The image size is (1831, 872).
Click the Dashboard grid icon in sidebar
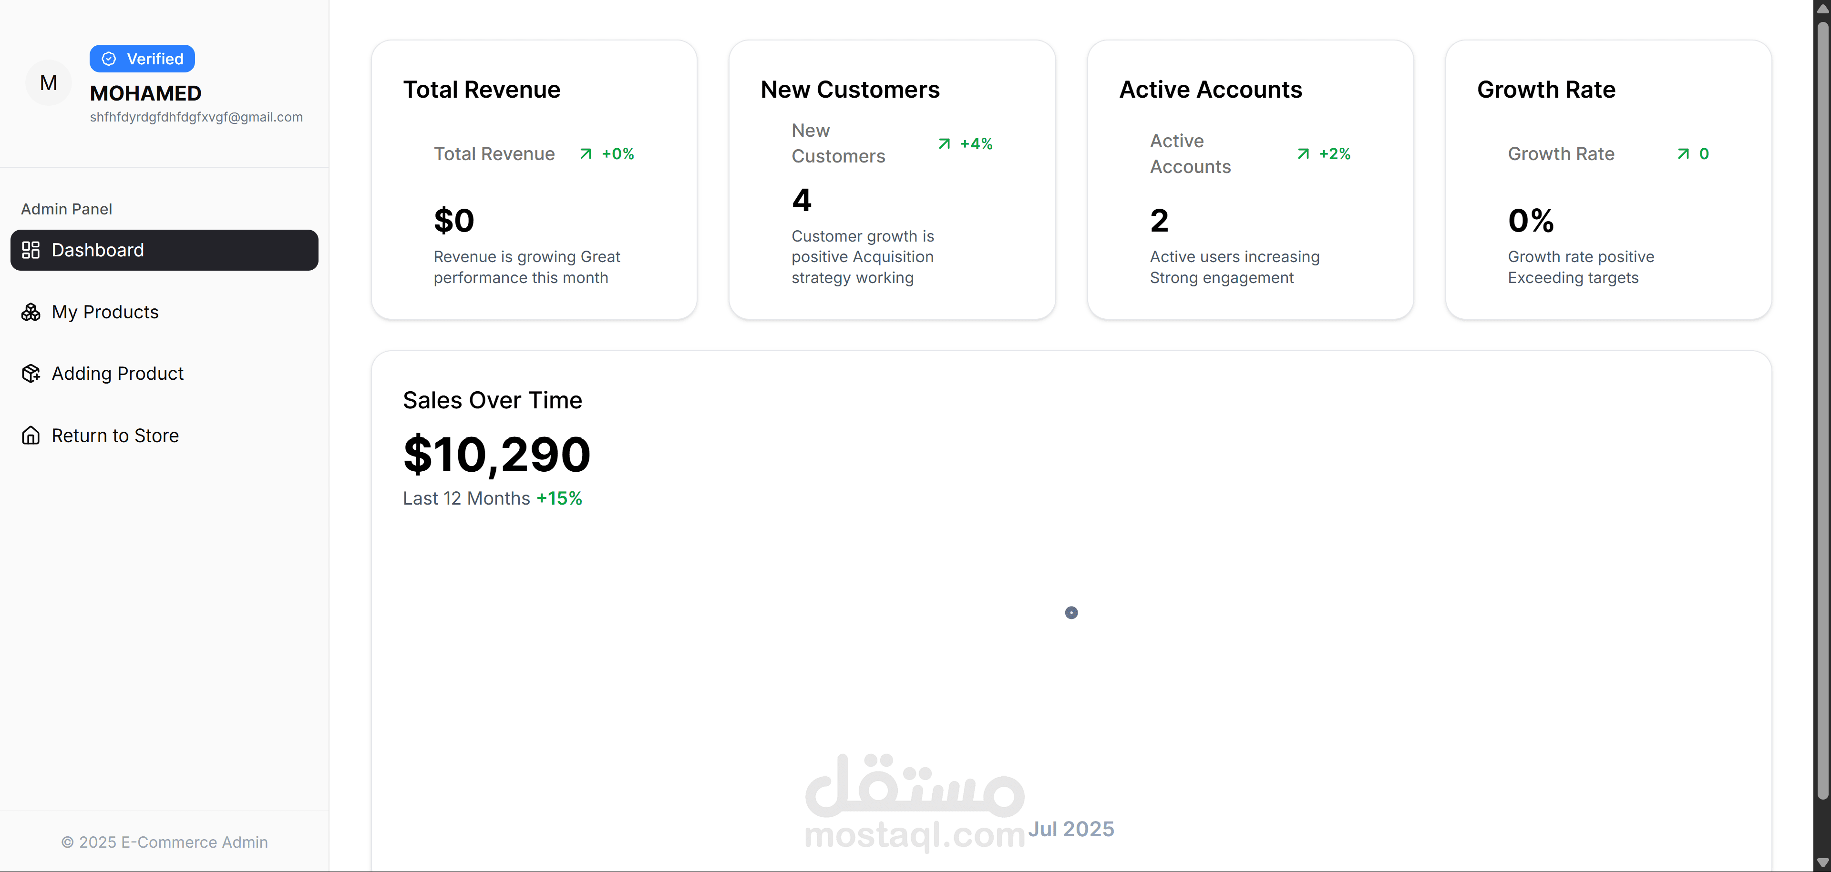click(x=31, y=250)
